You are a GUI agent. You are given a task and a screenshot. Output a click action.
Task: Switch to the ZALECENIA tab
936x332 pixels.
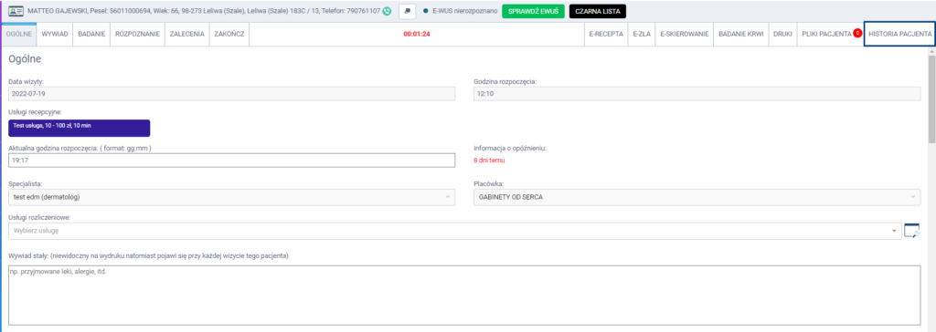coord(186,35)
